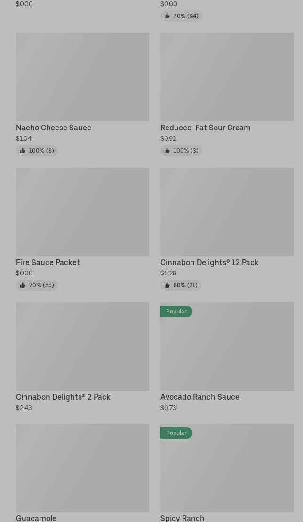Open the Nacho Cheese Sauce item image
303x522 pixels.
pos(82,77)
